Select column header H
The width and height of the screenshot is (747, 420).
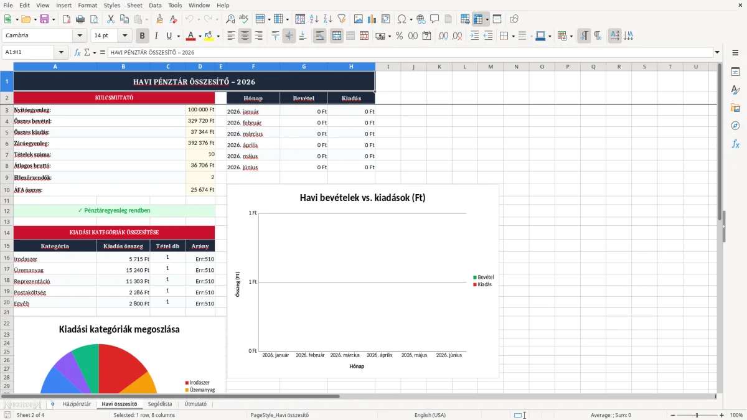pyautogui.click(x=351, y=67)
